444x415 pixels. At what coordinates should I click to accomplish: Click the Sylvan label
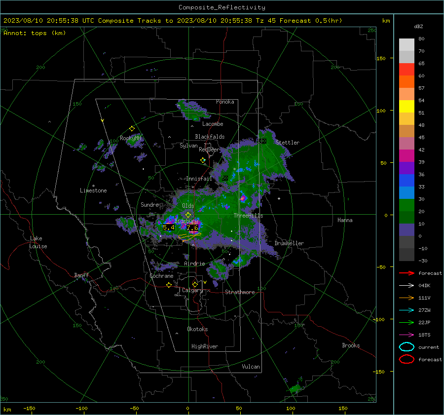[188, 146]
